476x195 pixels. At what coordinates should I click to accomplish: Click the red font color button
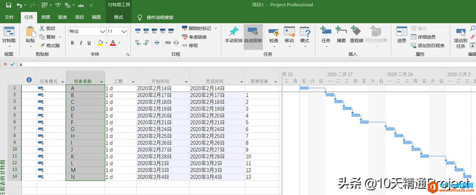click(113, 43)
